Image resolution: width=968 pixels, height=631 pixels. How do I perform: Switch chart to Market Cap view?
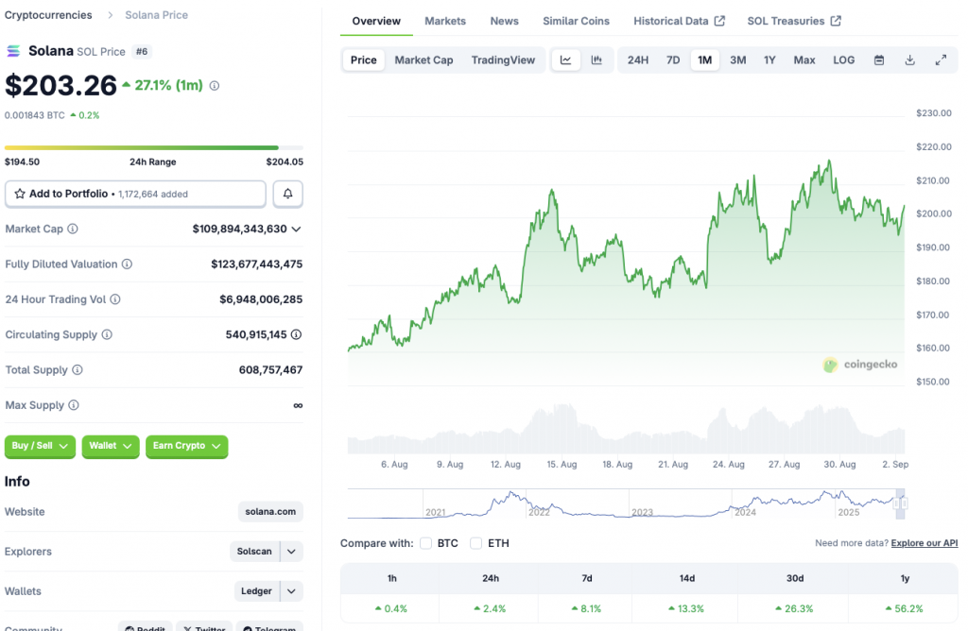[x=423, y=60]
